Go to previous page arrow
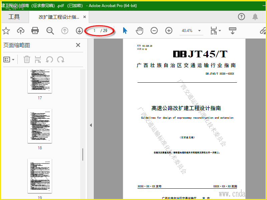 click(x=65, y=31)
